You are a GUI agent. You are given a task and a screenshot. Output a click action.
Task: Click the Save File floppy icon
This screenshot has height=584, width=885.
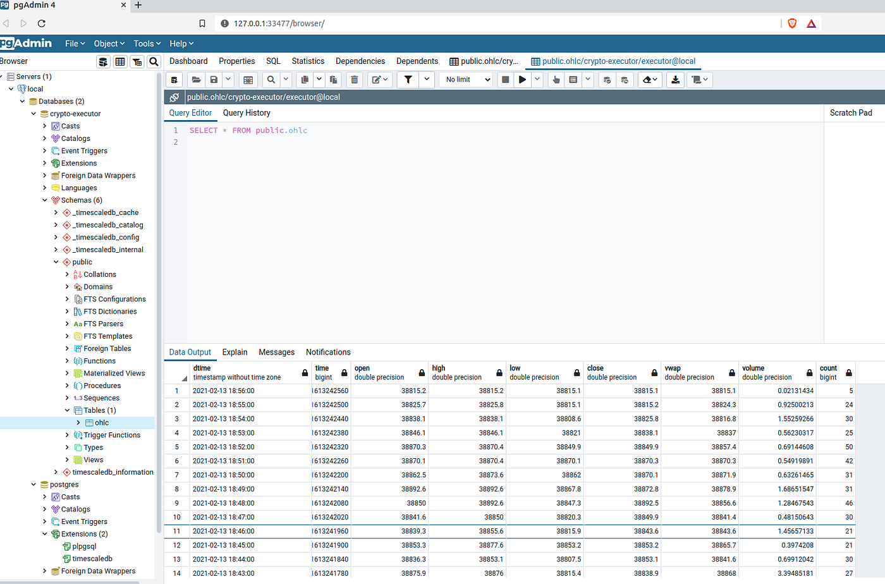(214, 80)
